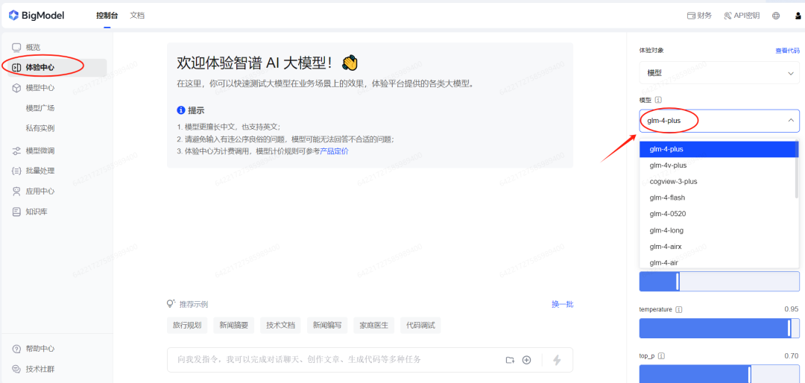The width and height of the screenshot is (805, 383).
Task: Switch to the 控制台 tab
Action: [107, 16]
